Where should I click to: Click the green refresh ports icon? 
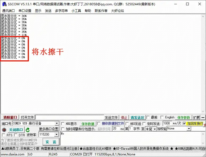(28, 130)
